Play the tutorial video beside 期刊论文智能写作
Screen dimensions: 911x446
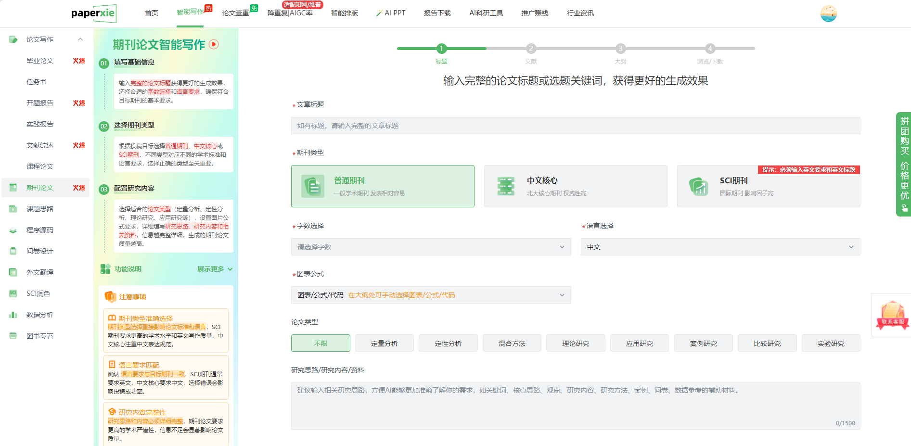tap(214, 44)
